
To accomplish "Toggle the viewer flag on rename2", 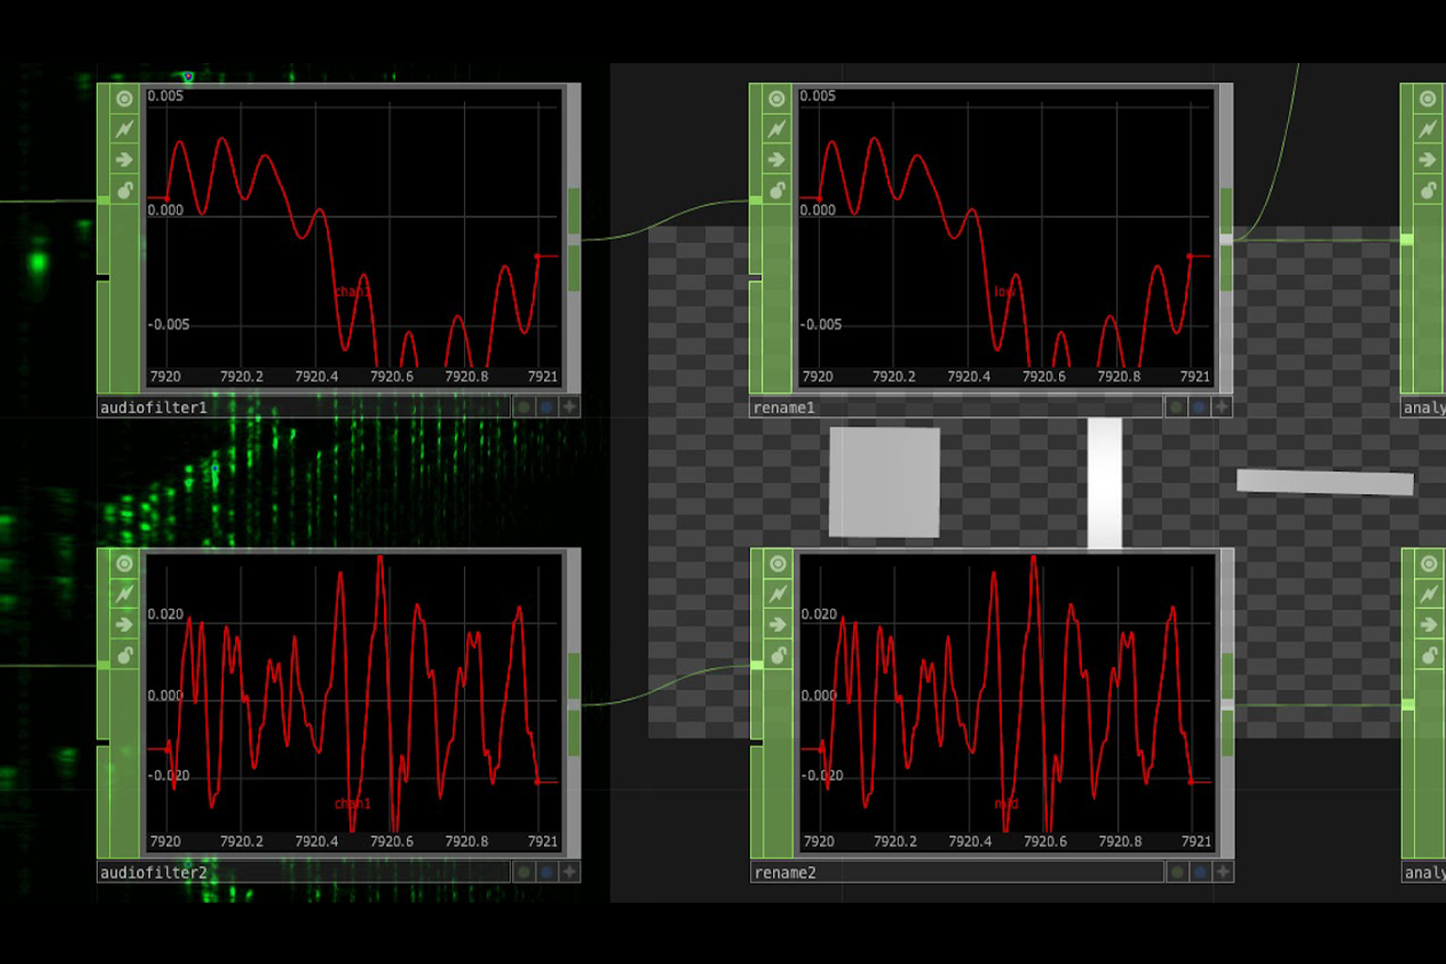I will click(778, 563).
